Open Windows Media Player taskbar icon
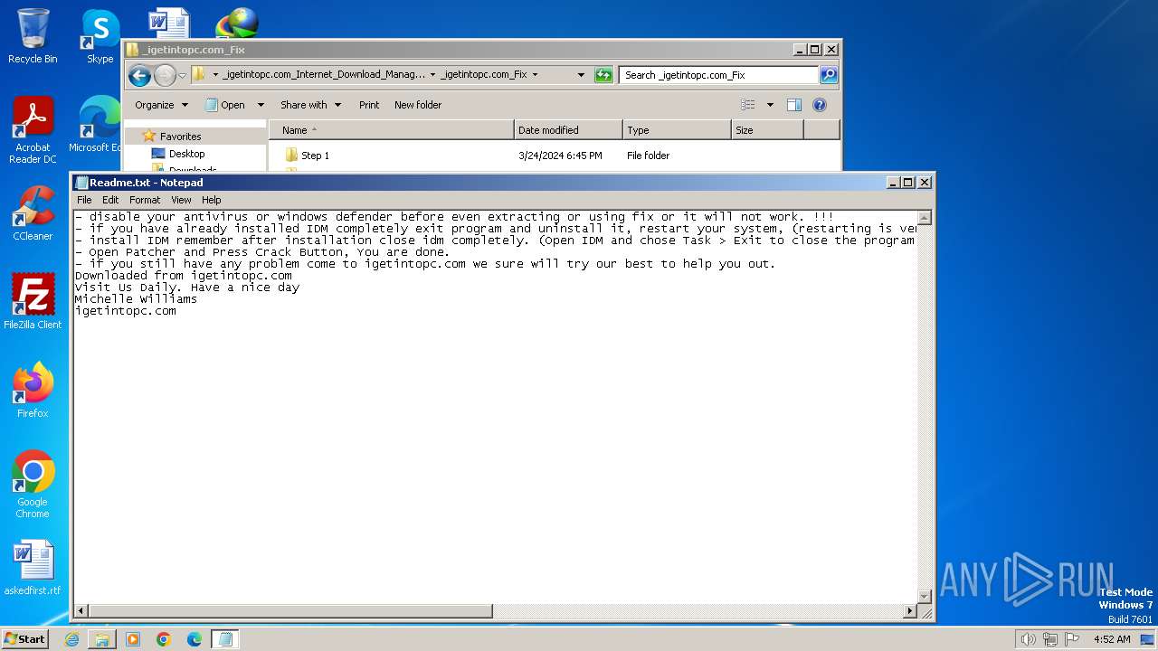Screen dimensions: 1158x651 coord(133,639)
